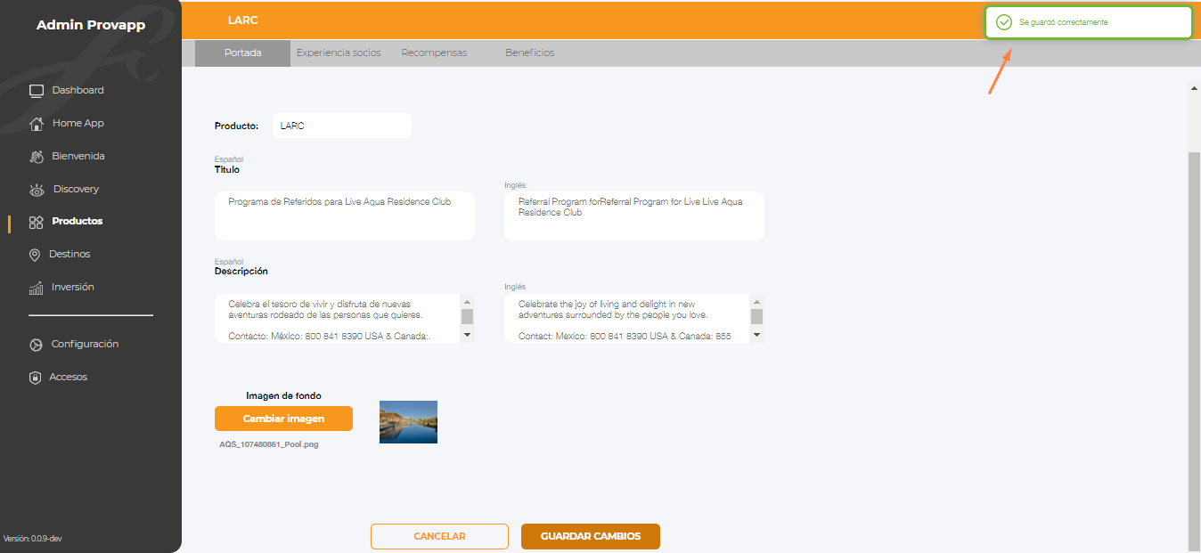Viewport: 1201px width, 553px height.
Task: Click the page scrollbar up arrow
Action: click(x=1194, y=88)
